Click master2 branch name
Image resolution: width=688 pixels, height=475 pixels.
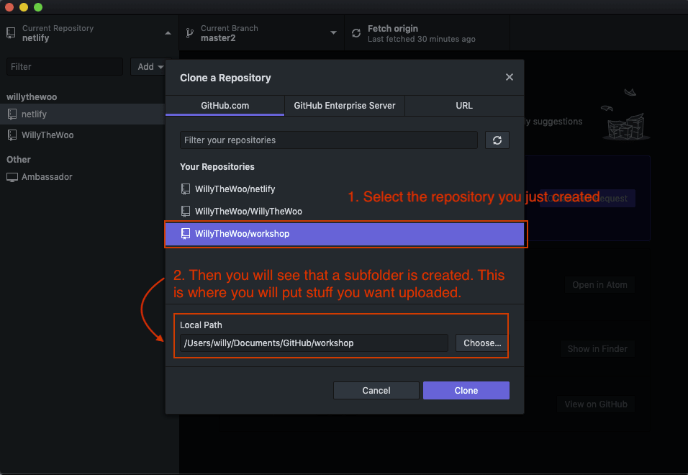218,38
